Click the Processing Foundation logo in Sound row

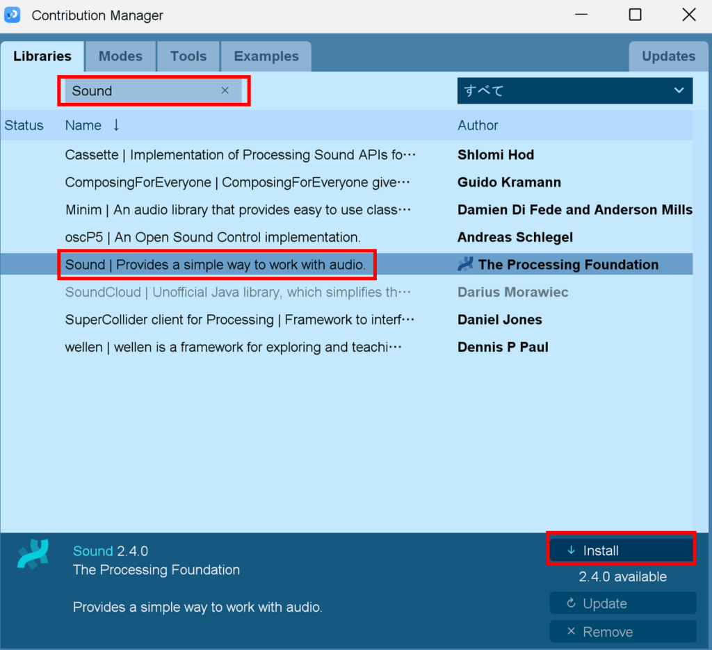click(465, 264)
